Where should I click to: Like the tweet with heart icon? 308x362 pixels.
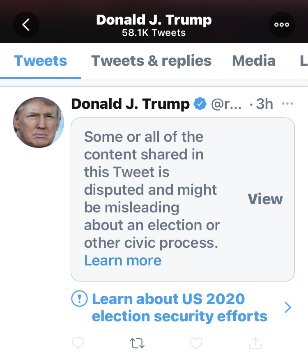[196, 343]
